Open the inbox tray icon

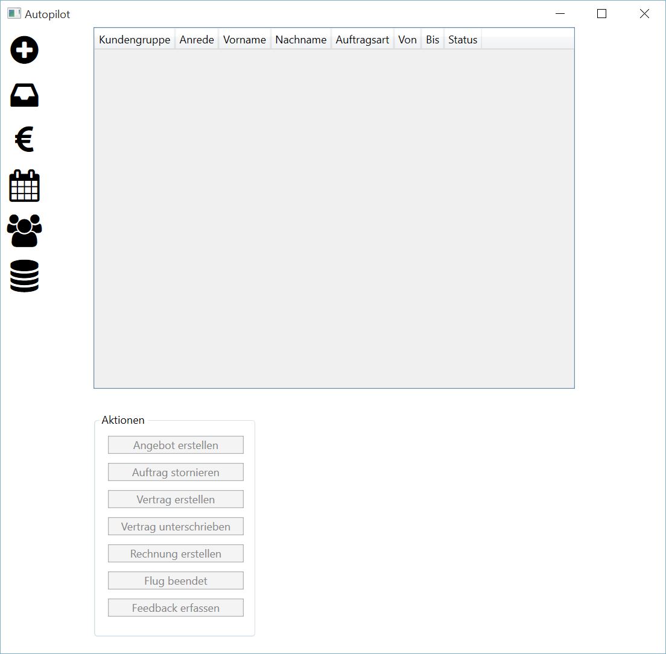(x=24, y=95)
